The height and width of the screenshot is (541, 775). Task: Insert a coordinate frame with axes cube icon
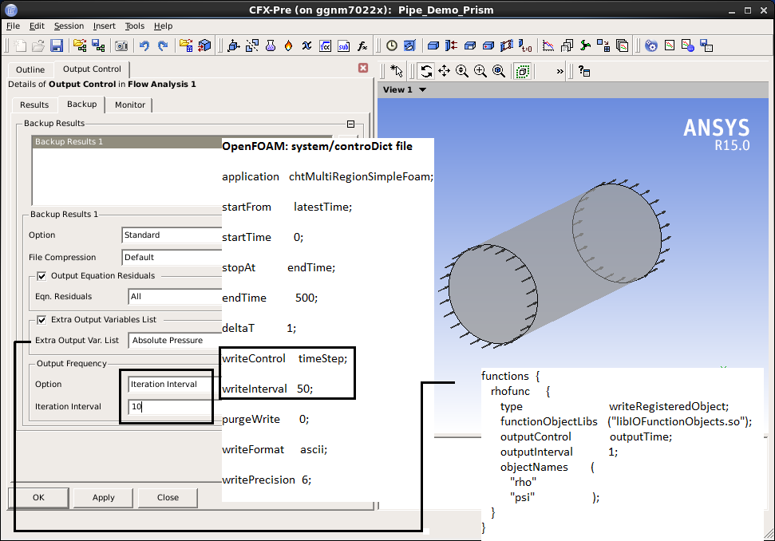click(233, 46)
